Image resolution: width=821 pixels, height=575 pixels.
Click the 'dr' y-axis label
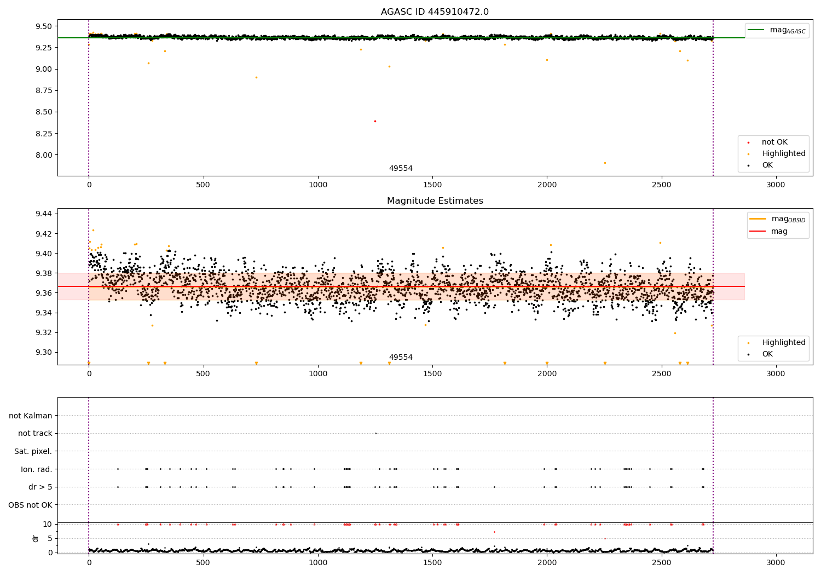tap(36, 538)
